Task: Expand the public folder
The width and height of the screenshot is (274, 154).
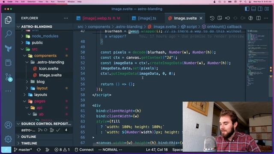Action: 37,43
